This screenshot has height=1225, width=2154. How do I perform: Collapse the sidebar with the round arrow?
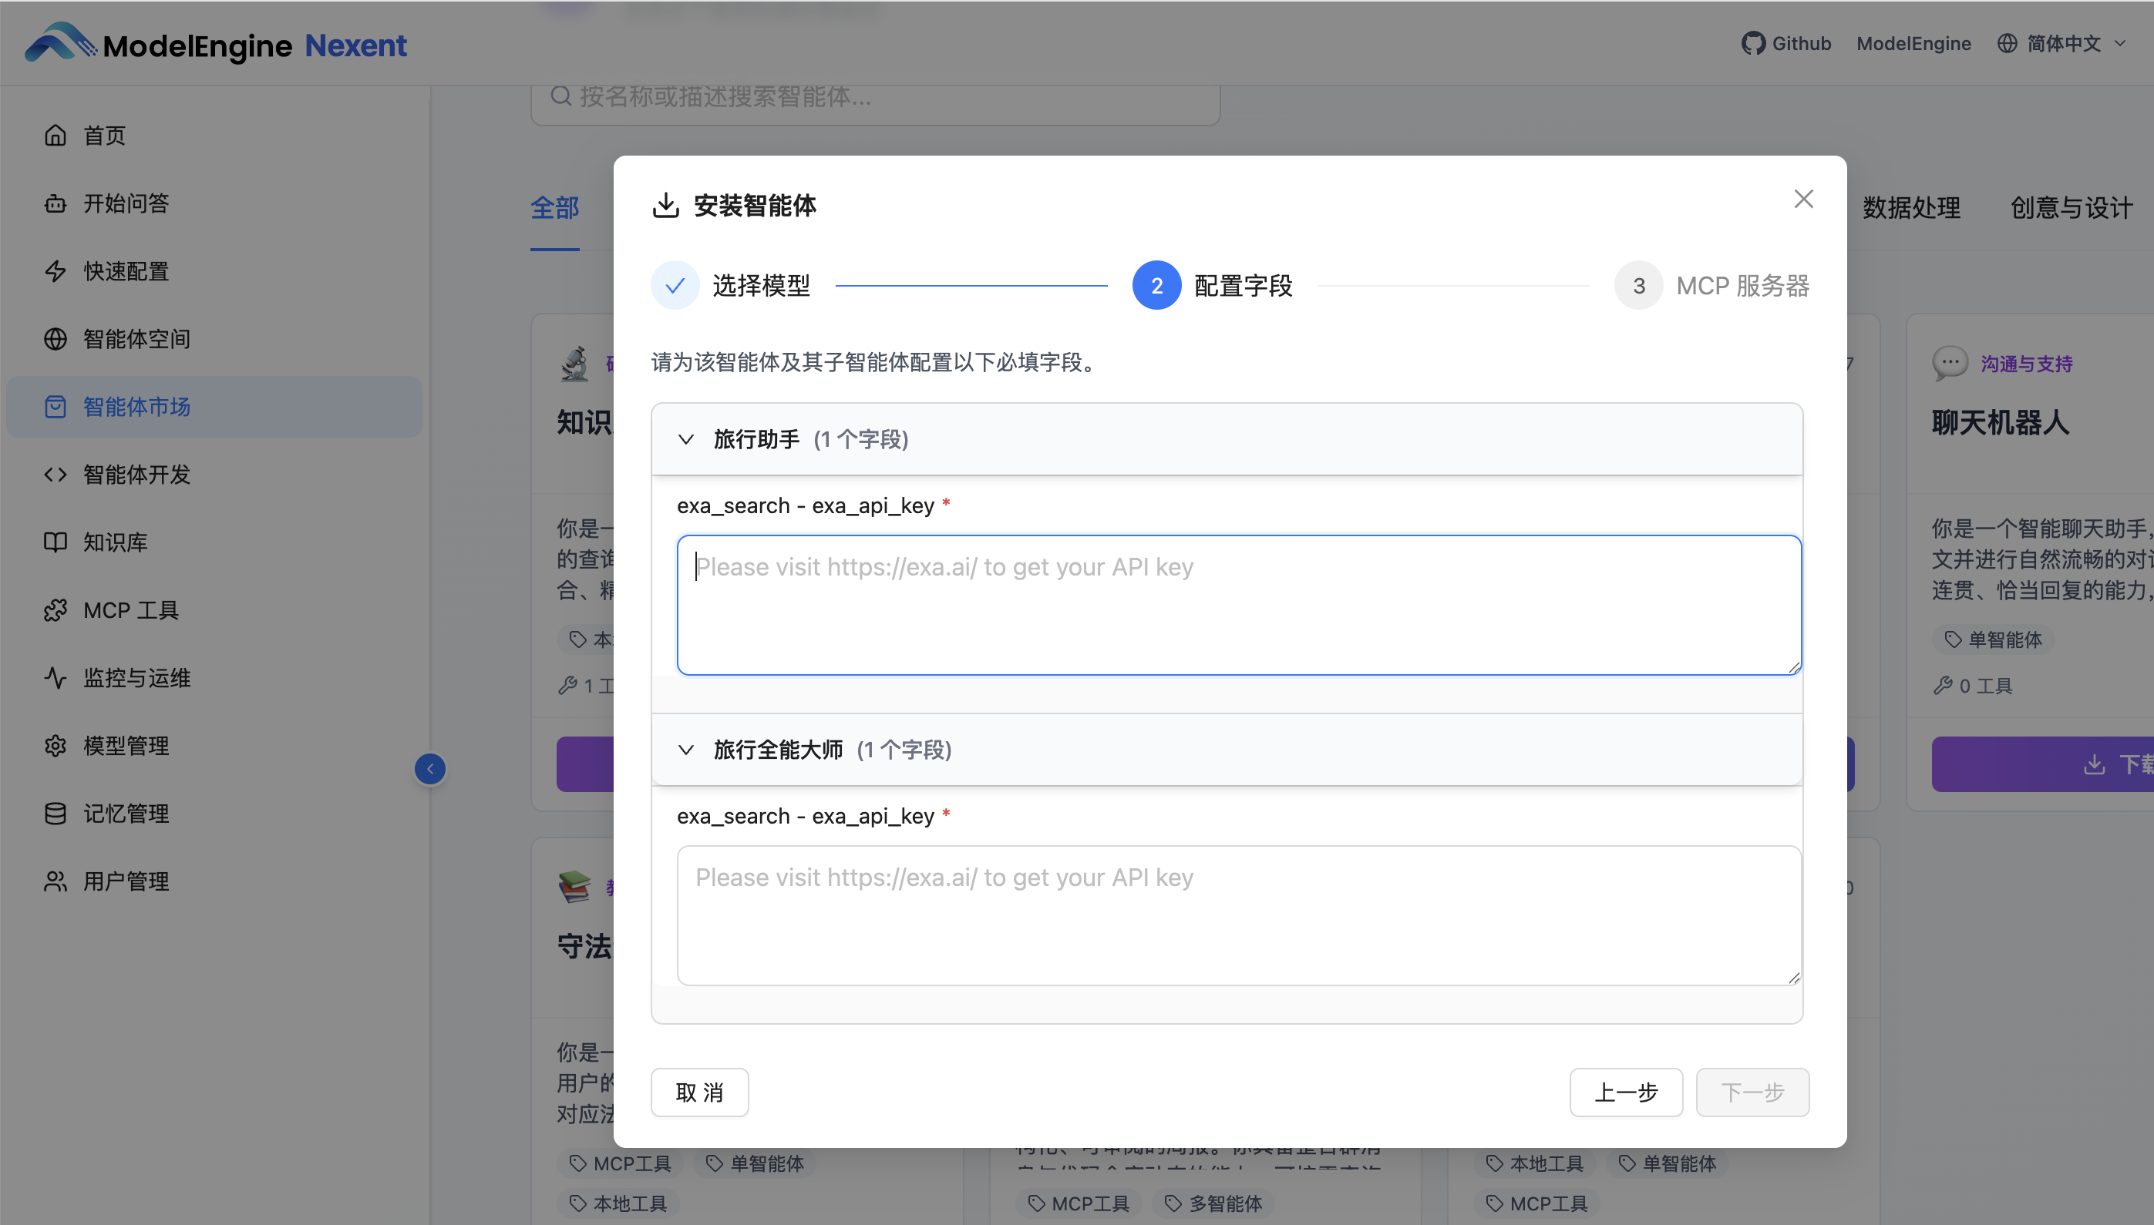430,768
